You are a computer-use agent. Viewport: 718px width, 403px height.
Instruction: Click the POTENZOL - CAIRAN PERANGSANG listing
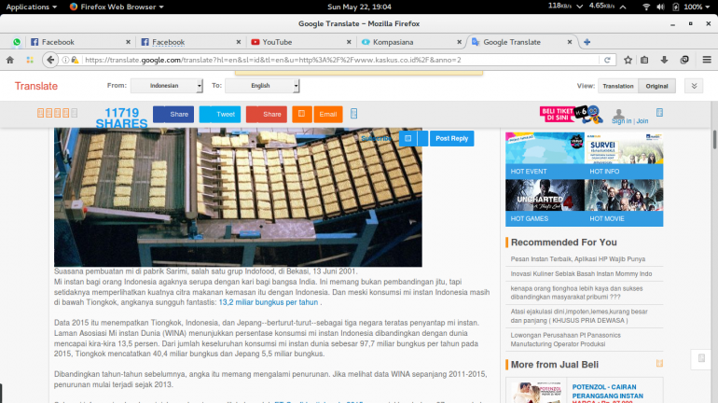608,391
